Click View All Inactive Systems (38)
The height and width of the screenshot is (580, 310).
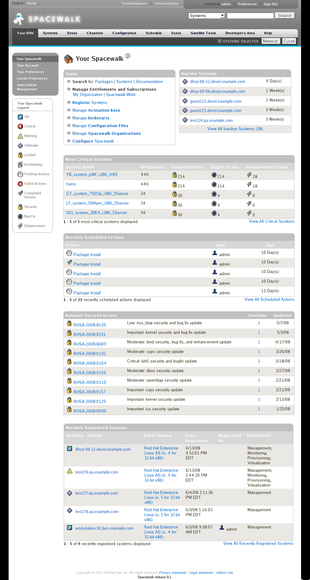[235, 129]
